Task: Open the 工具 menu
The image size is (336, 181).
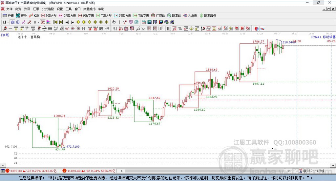Action: 69,9
